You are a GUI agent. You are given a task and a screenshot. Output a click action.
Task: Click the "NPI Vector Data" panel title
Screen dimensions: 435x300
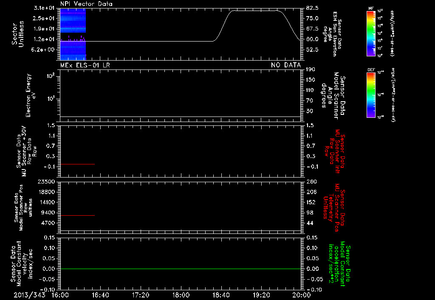86,4
